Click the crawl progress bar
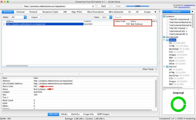This screenshot has height=120, width=196. [x=137, y=6]
